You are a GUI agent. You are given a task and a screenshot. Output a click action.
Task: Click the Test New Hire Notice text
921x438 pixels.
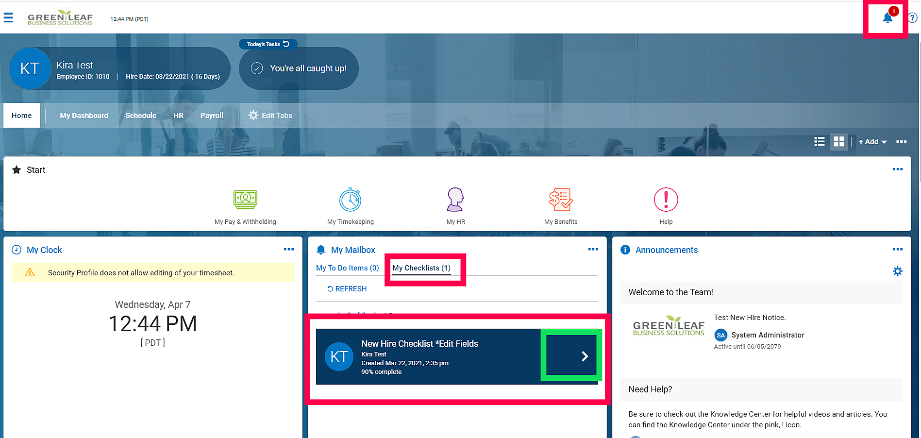click(750, 318)
